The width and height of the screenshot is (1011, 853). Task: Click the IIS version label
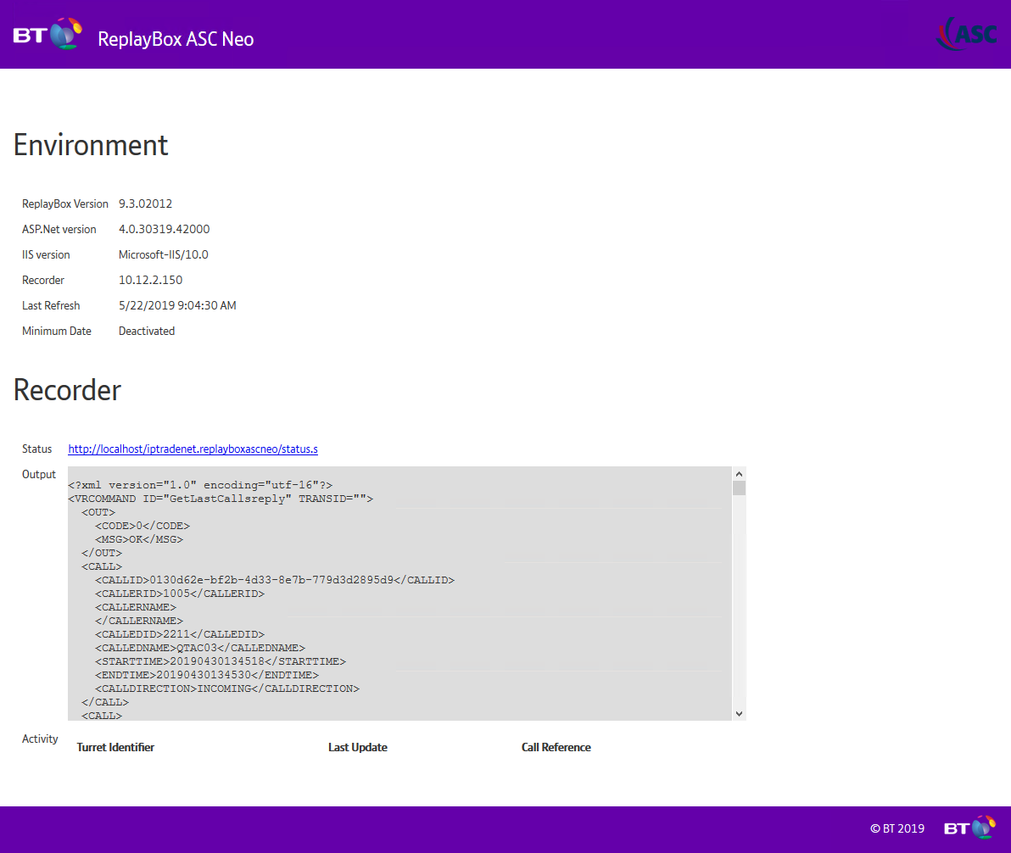pos(46,254)
